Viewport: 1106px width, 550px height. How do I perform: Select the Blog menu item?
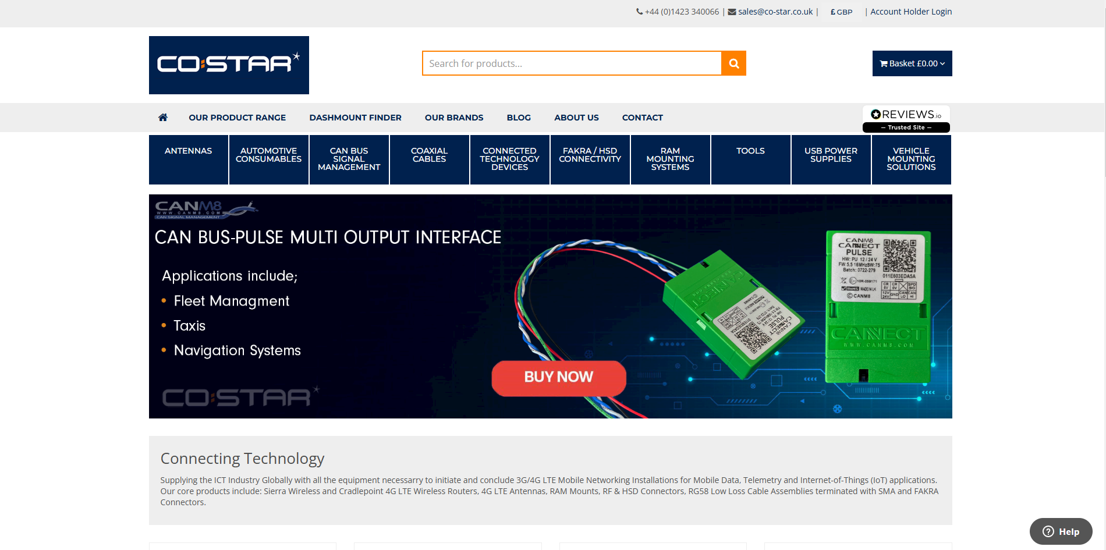pos(518,117)
